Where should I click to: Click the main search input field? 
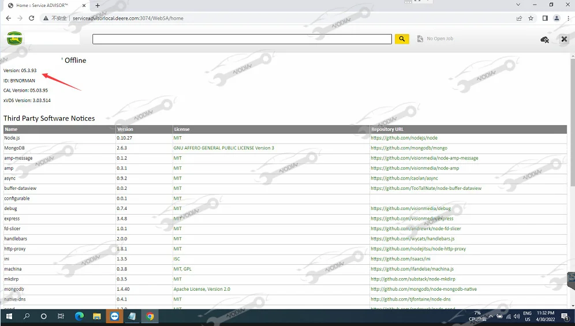pos(242,39)
